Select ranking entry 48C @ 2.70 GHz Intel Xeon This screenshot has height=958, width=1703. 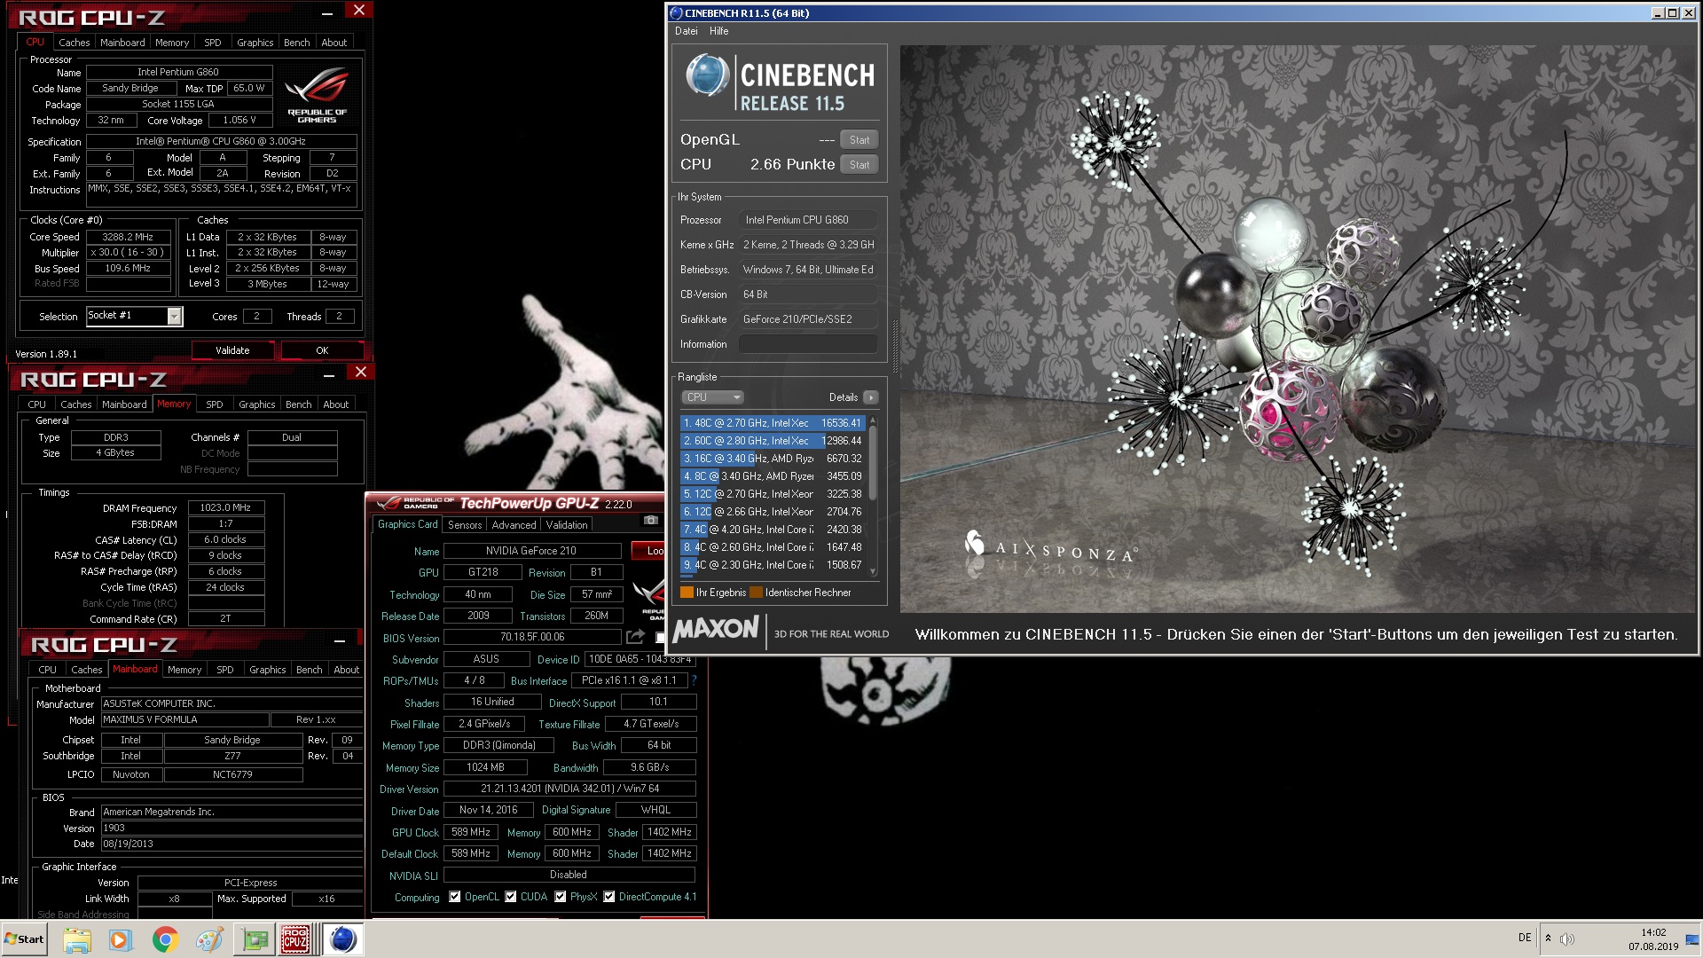click(773, 423)
